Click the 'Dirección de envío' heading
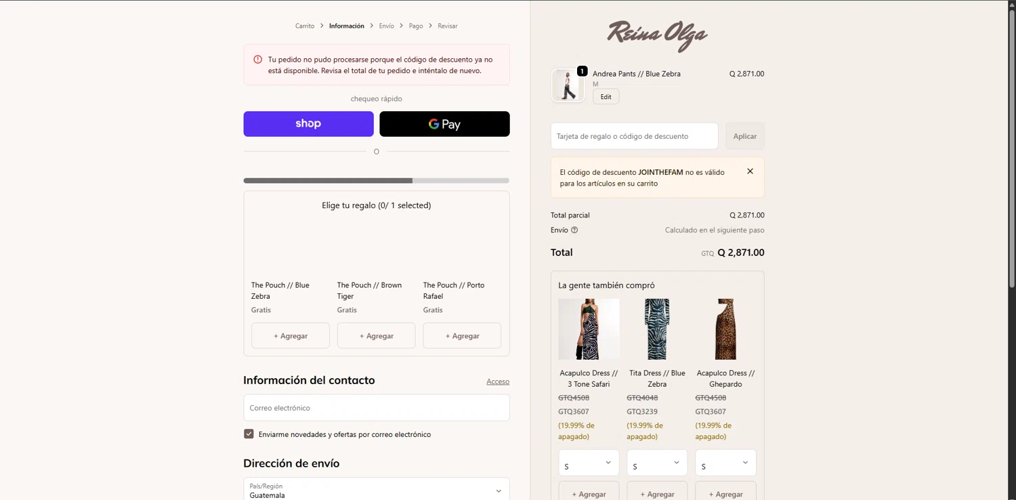Image resolution: width=1016 pixels, height=500 pixels. (x=291, y=463)
